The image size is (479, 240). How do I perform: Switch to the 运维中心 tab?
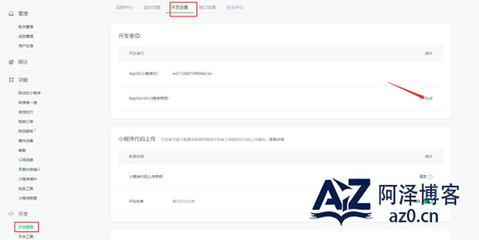click(x=124, y=7)
